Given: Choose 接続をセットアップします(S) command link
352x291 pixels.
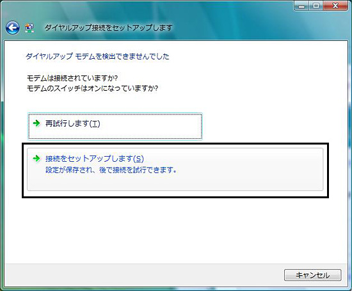Looking at the screenshot, I should click(175, 169).
